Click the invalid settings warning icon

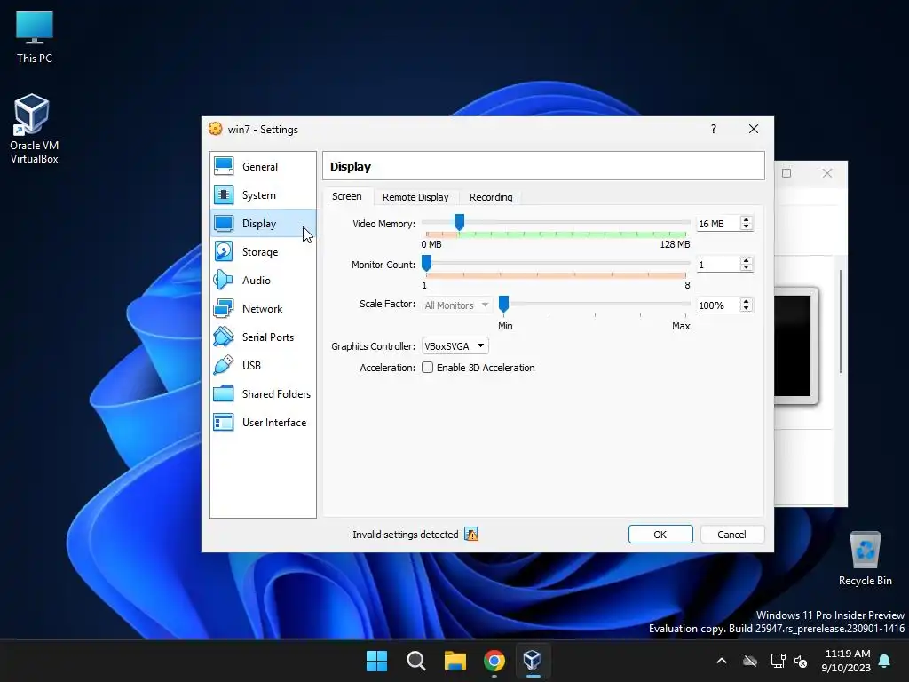pos(471,534)
